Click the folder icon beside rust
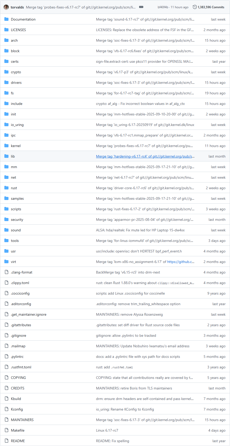 [6, 188]
